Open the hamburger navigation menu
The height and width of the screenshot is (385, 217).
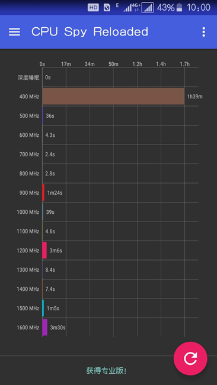tap(14, 32)
